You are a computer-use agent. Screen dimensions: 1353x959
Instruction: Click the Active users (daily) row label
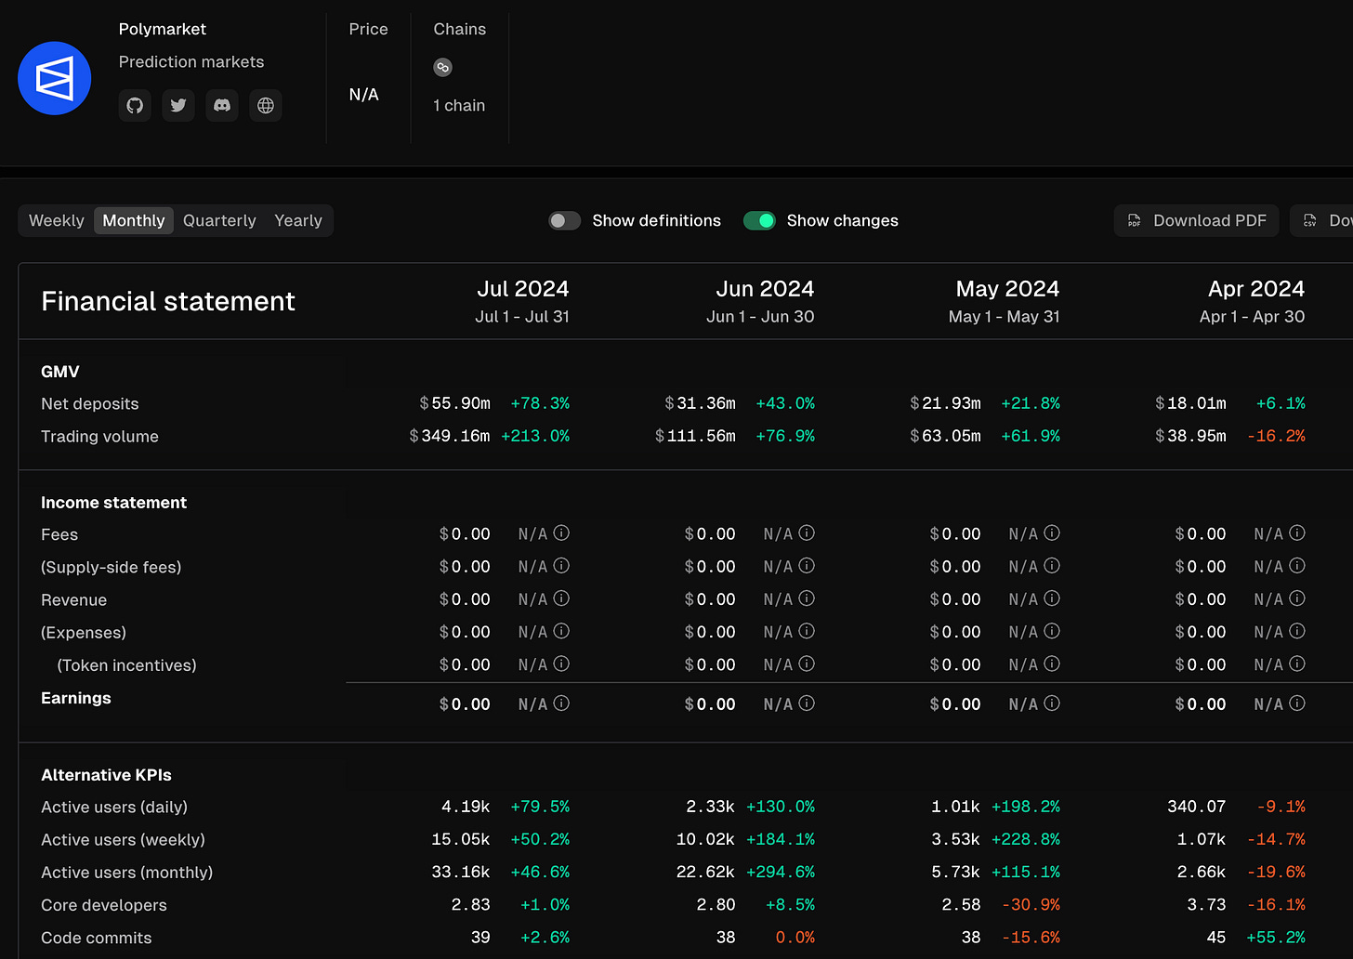(x=114, y=807)
